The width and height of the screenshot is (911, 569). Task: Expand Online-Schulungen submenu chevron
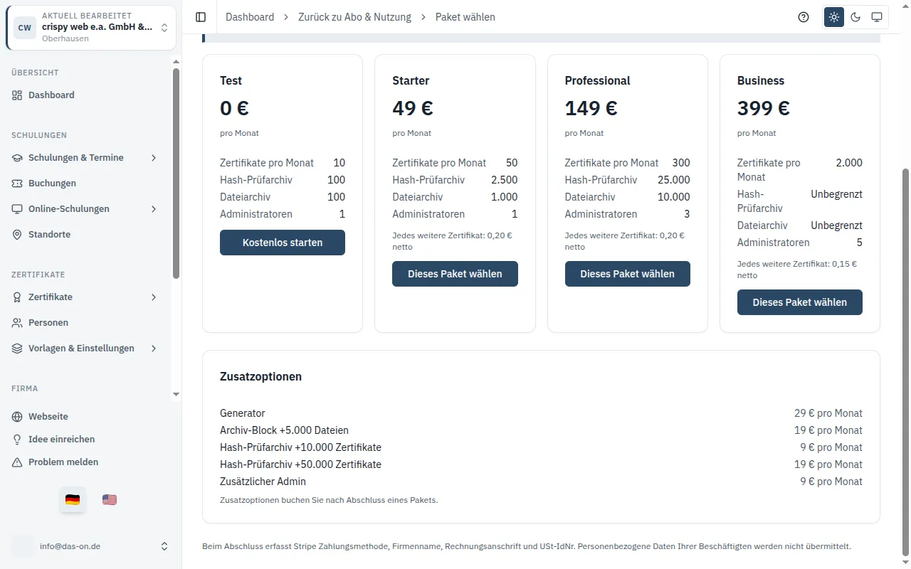click(x=154, y=209)
